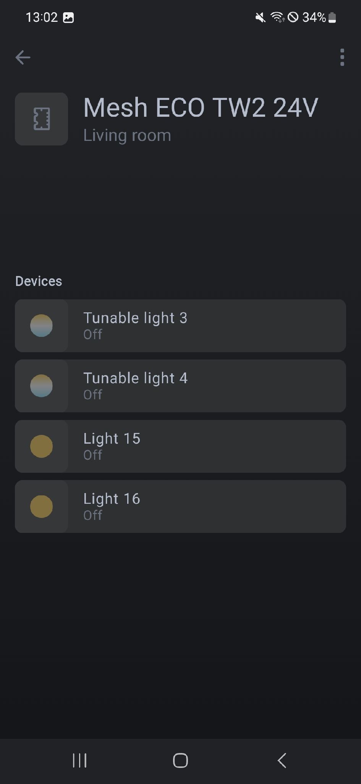361x784 pixels.
Task: Tap the Mesh ECO module chip icon
Action: (x=42, y=119)
